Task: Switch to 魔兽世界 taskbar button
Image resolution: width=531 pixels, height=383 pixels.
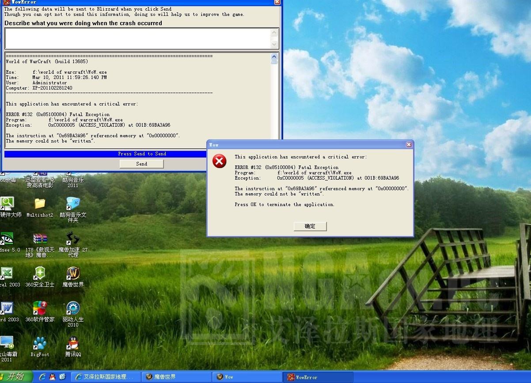Action: pyautogui.click(x=177, y=377)
